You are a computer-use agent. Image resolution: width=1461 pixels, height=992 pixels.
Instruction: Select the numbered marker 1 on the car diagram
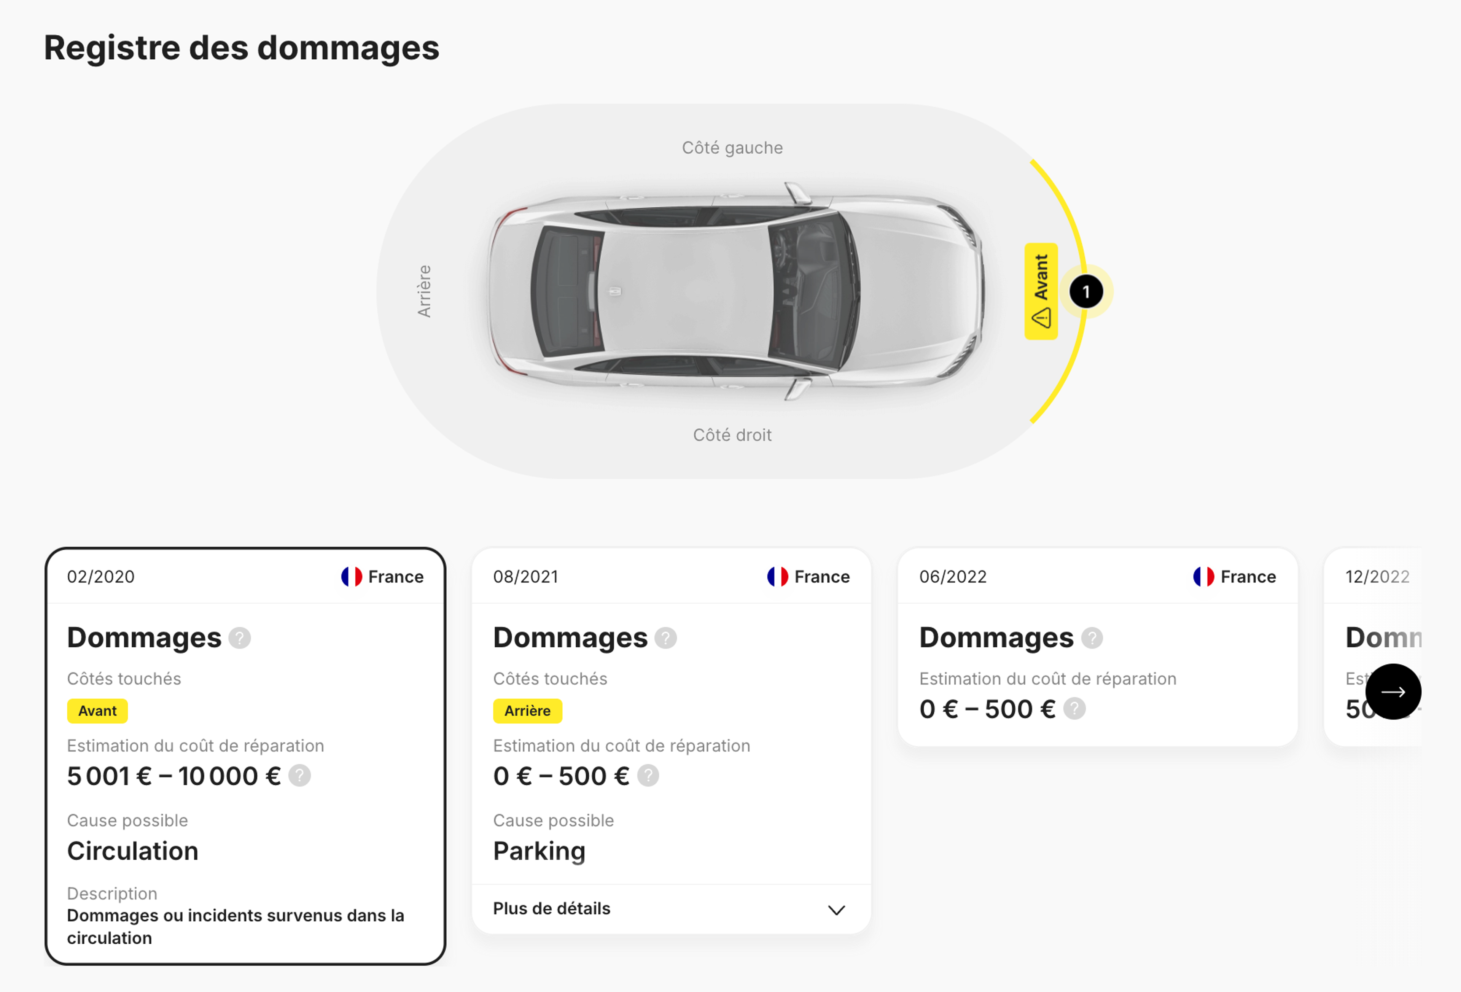tap(1087, 291)
